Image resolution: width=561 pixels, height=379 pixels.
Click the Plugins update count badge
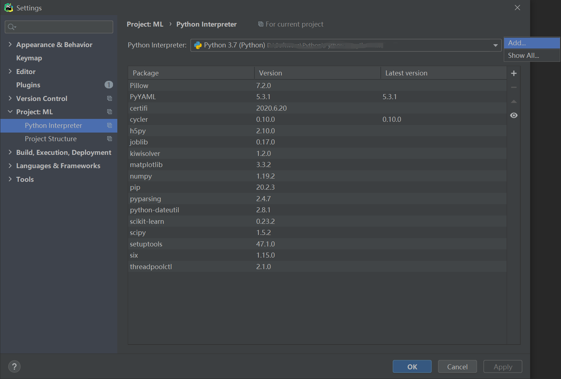109,85
